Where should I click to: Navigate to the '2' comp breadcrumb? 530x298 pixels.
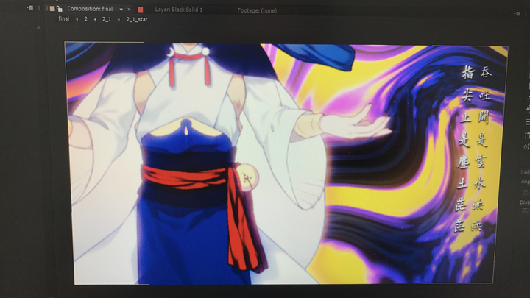tap(86, 19)
